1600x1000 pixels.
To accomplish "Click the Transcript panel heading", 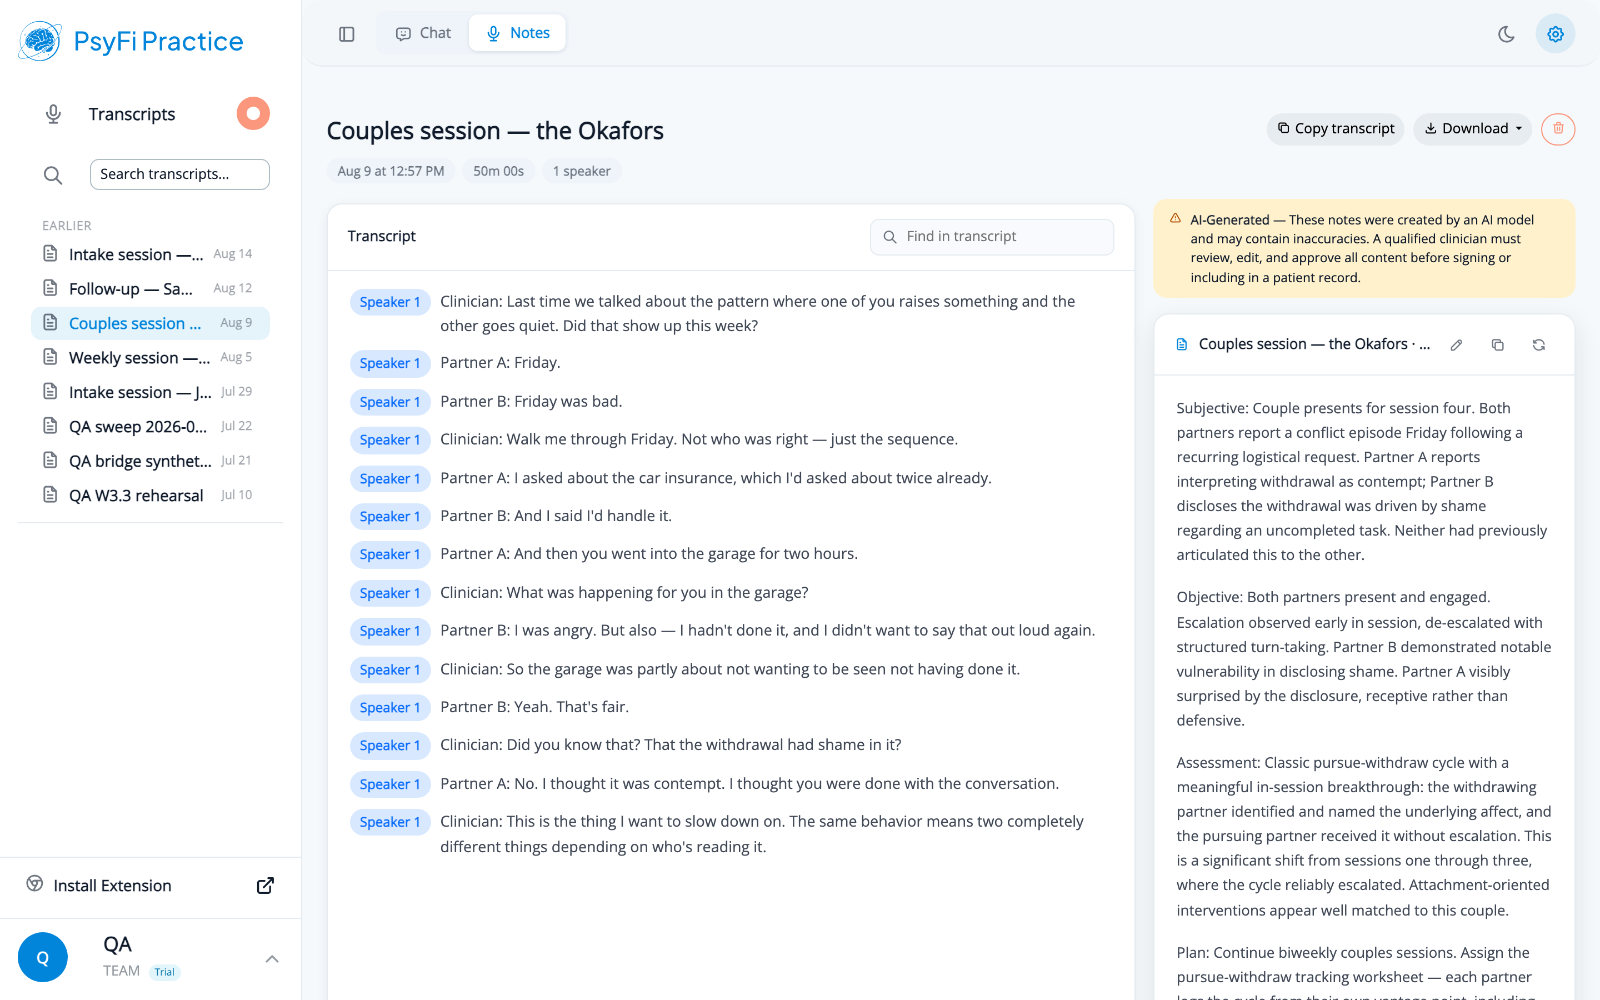I will point(382,236).
